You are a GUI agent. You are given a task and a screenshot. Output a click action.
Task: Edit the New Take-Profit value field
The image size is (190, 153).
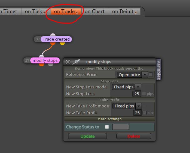[x=137, y=113]
